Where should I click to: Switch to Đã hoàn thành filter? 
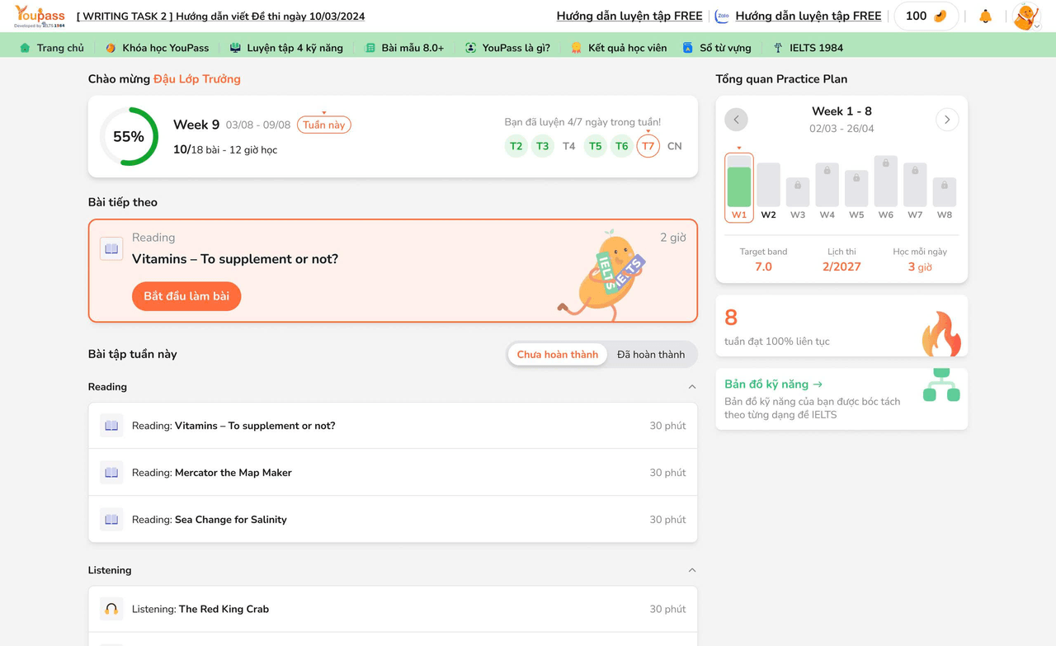pos(651,355)
